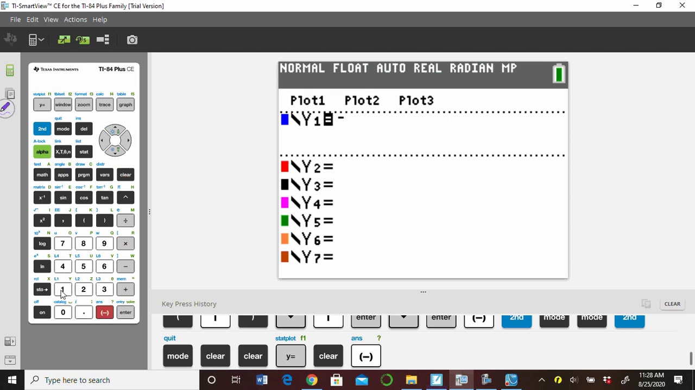Image resolution: width=695 pixels, height=390 pixels.
Task: Click the three-dots panel expander above Key Press History
Action: [x=423, y=292]
